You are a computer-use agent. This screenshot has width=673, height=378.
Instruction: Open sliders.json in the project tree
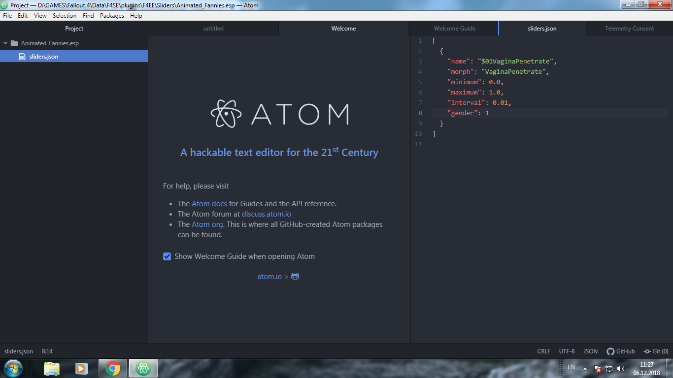coord(74,57)
